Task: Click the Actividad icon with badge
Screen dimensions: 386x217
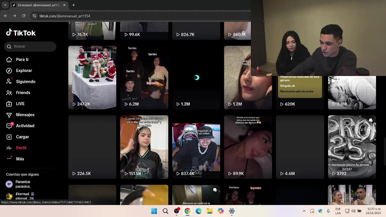Action: click(9, 126)
